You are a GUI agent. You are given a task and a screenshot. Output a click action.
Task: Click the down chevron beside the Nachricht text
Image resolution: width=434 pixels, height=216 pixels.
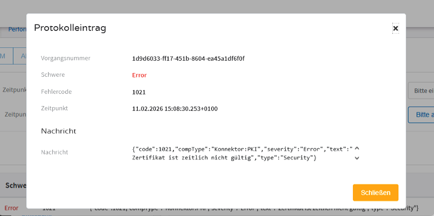coord(357,158)
